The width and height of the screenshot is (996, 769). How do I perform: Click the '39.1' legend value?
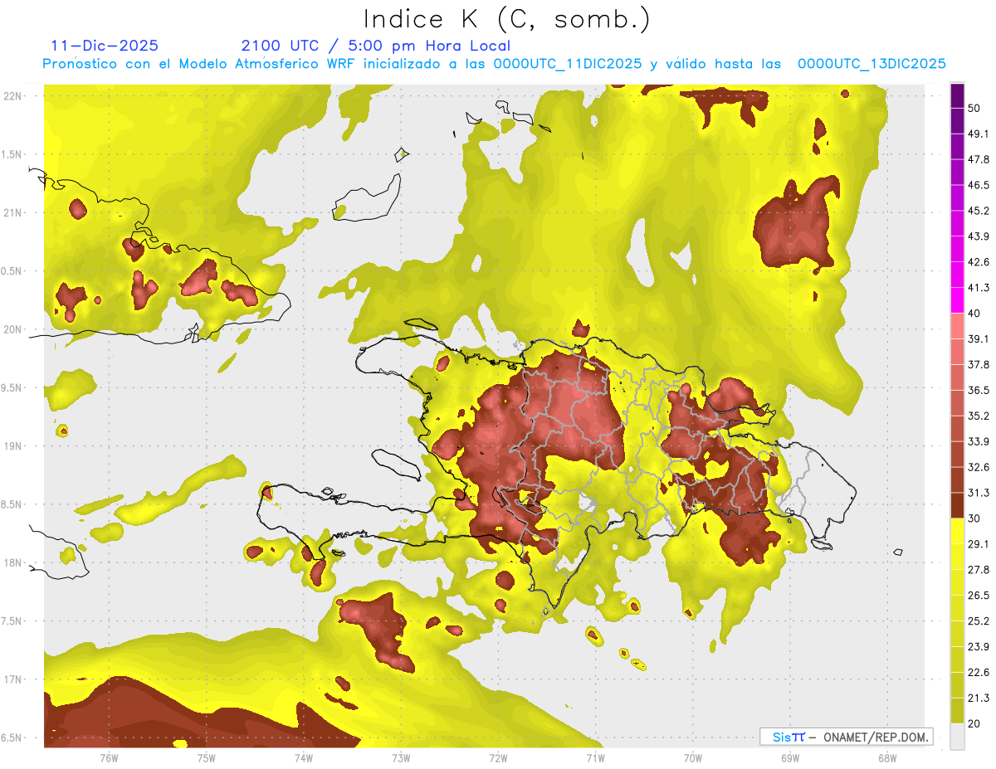(979, 339)
